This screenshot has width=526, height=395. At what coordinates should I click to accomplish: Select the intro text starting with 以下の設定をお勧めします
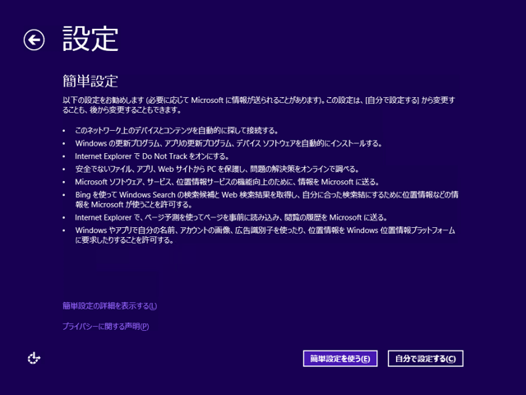tap(259, 105)
